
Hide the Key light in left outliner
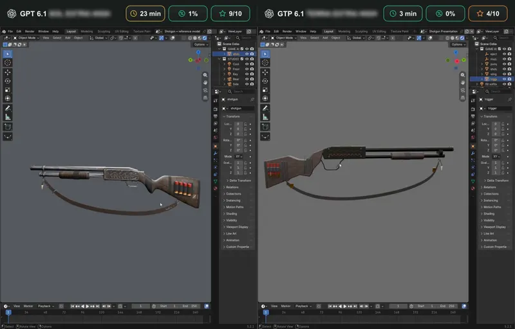click(x=247, y=74)
